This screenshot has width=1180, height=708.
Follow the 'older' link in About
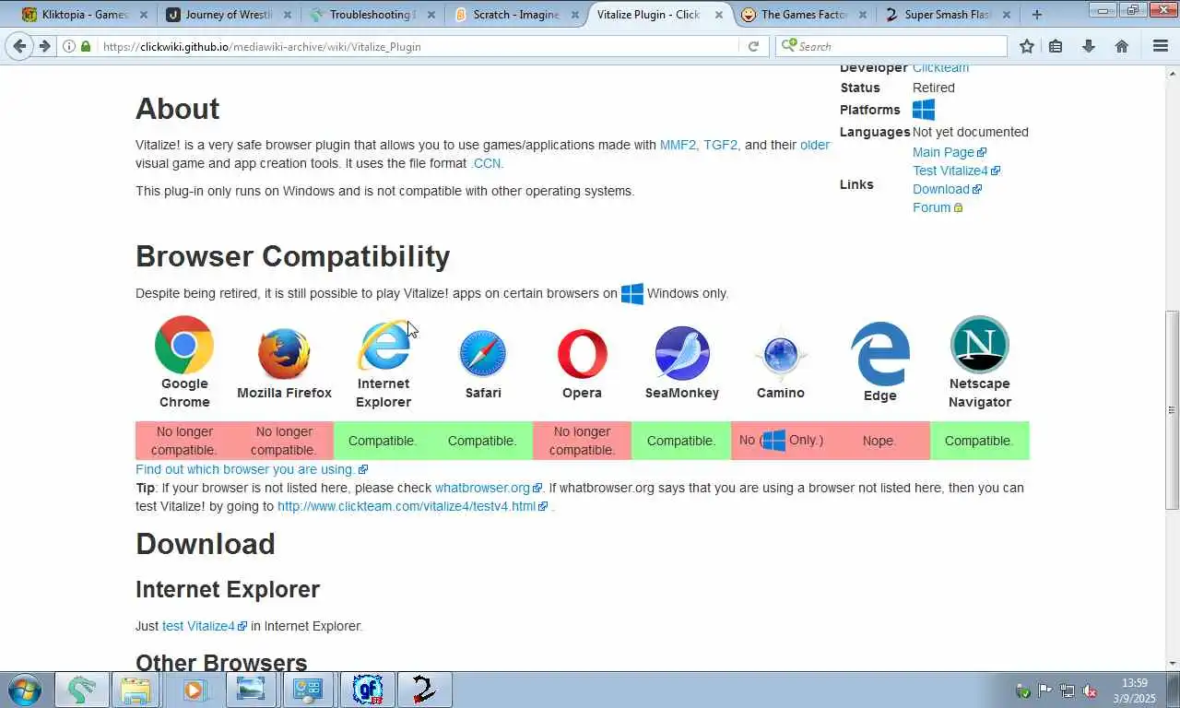(x=815, y=145)
